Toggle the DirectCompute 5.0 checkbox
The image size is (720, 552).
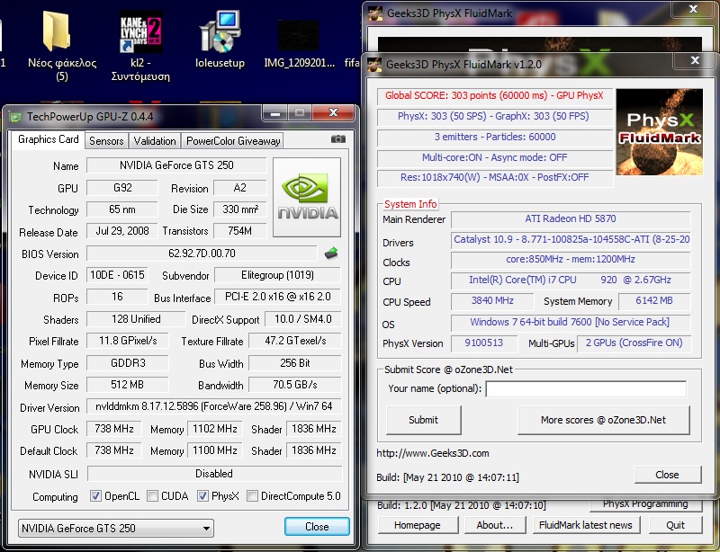click(252, 496)
